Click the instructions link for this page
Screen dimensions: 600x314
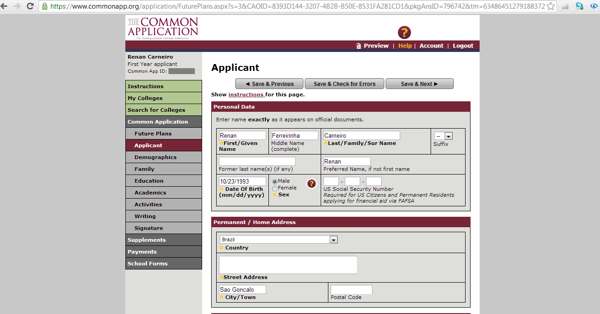246,95
